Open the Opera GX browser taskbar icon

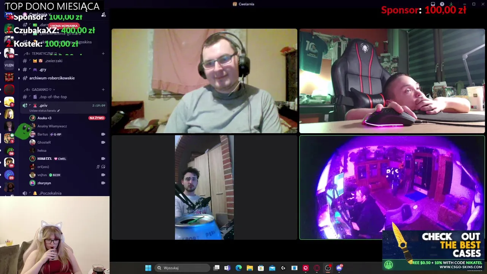pos(317,268)
